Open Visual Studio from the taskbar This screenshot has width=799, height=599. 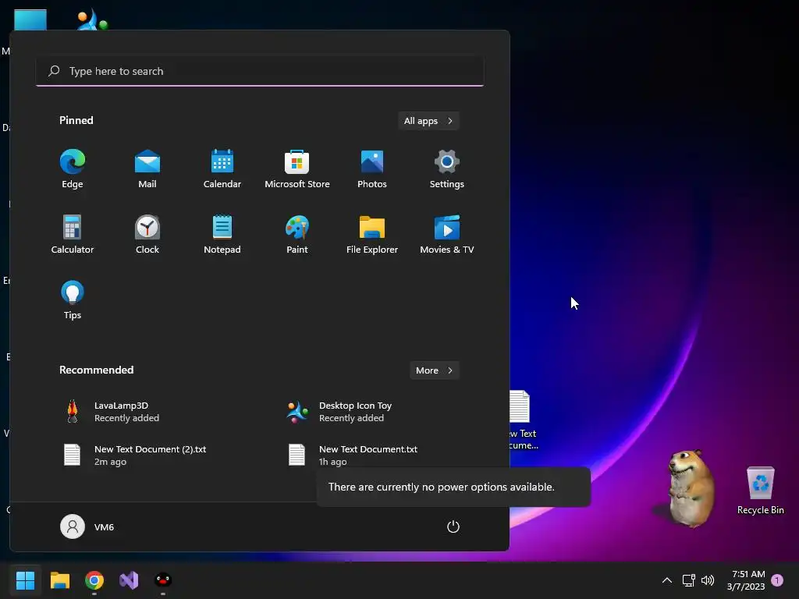coord(129,580)
